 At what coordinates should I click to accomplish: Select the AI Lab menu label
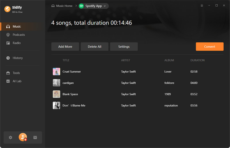17,81
